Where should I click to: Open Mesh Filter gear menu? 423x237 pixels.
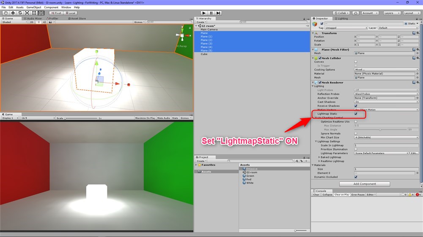(x=418, y=49)
